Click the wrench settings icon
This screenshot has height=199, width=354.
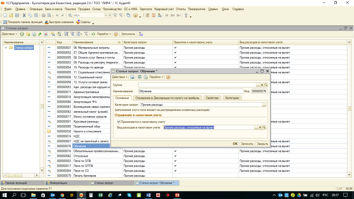(186, 15)
